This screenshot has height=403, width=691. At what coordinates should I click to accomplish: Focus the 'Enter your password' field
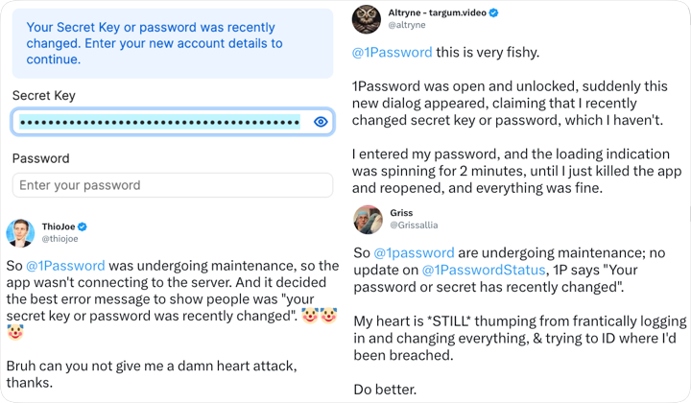tap(173, 185)
